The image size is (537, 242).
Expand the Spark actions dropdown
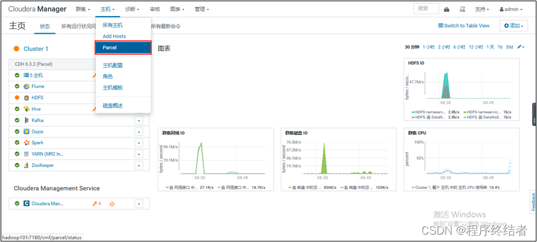click(x=138, y=143)
